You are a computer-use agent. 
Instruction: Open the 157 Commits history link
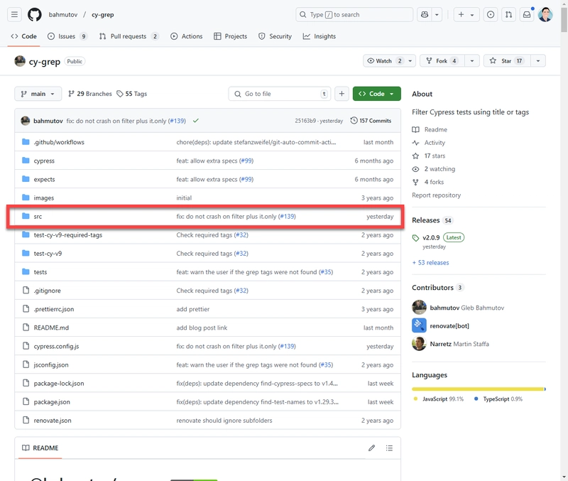(371, 121)
